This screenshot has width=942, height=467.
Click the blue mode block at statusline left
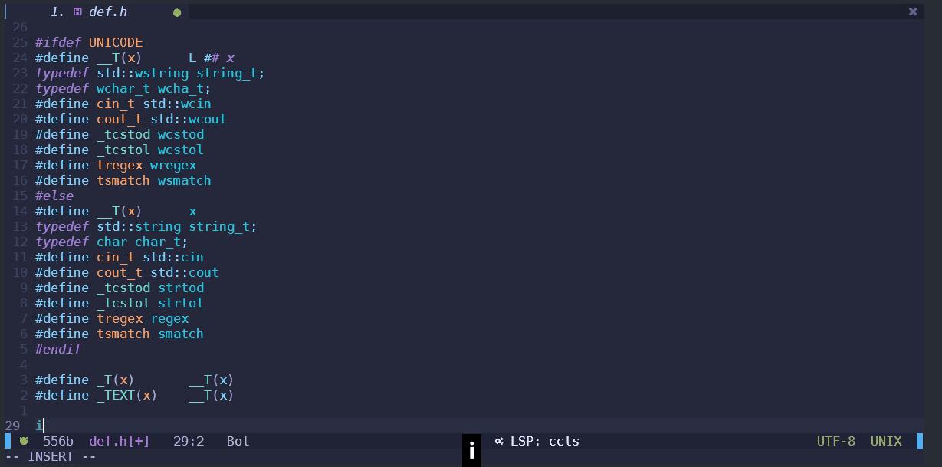point(6,441)
